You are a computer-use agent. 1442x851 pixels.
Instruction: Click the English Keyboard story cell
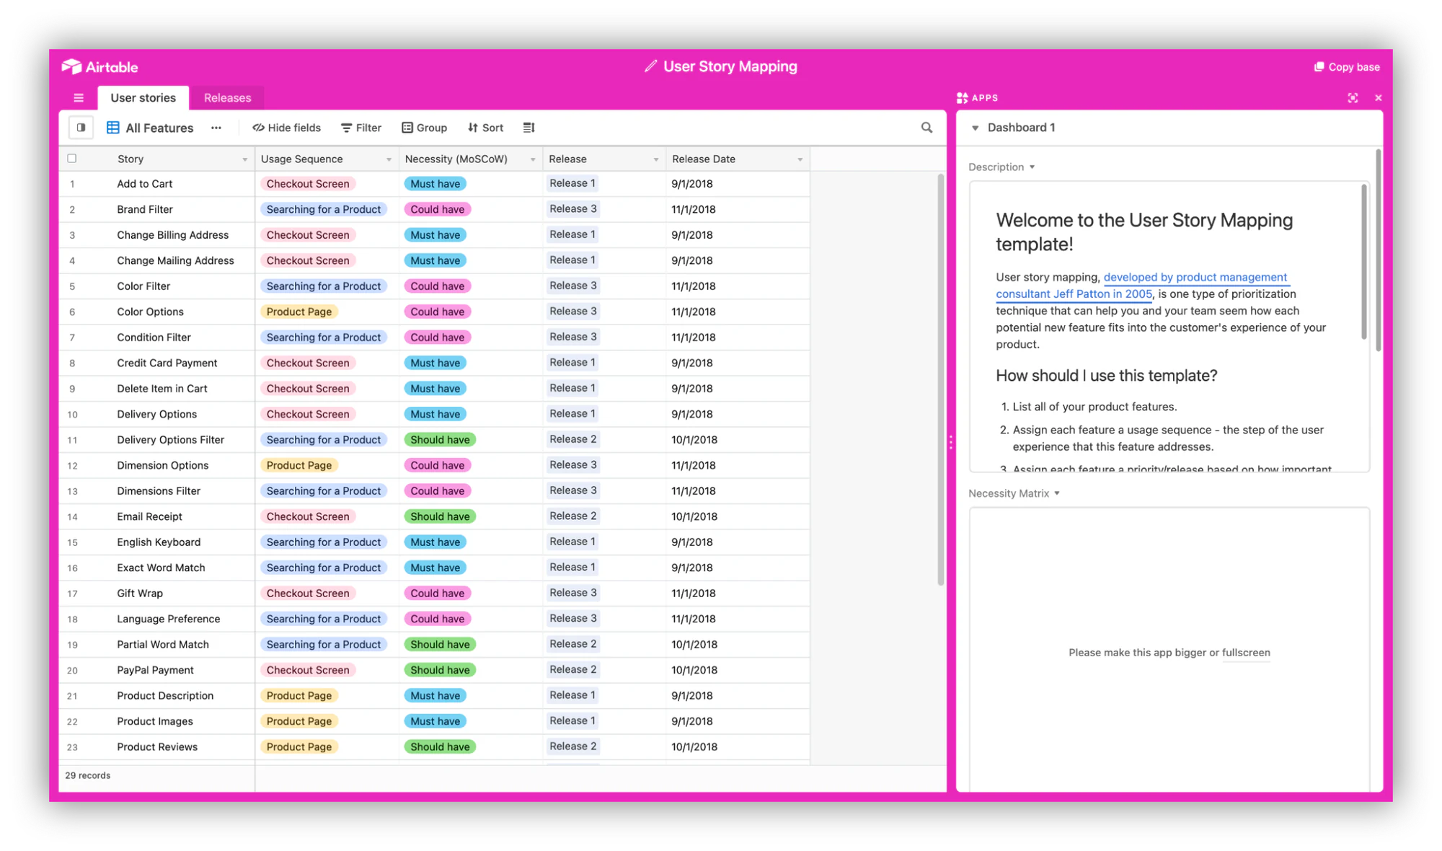pyautogui.click(x=159, y=542)
